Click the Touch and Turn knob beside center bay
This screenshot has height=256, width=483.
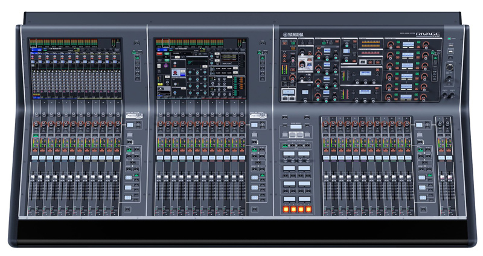pyautogui.click(x=263, y=116)
